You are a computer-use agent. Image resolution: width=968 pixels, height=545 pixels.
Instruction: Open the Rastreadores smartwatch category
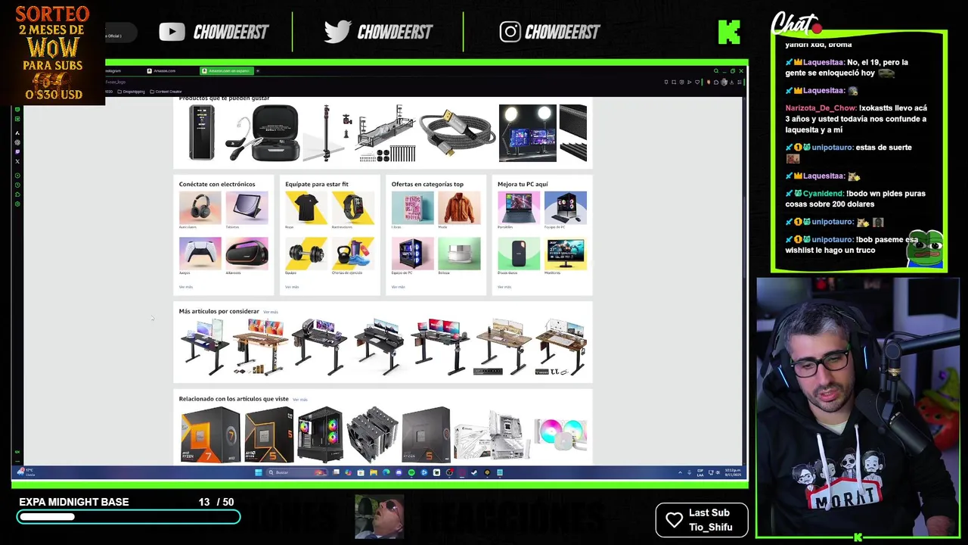click(352, 207)
